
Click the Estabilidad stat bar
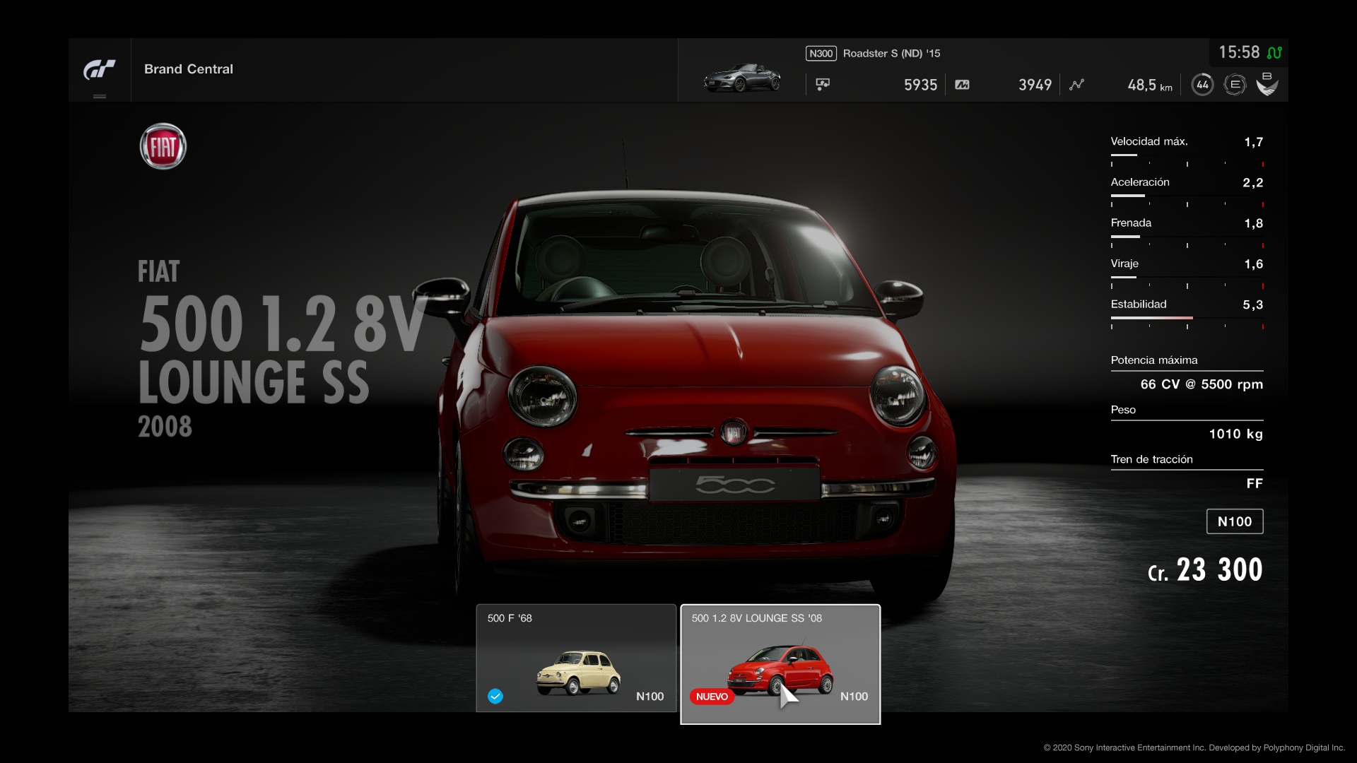click(1187, 318)
